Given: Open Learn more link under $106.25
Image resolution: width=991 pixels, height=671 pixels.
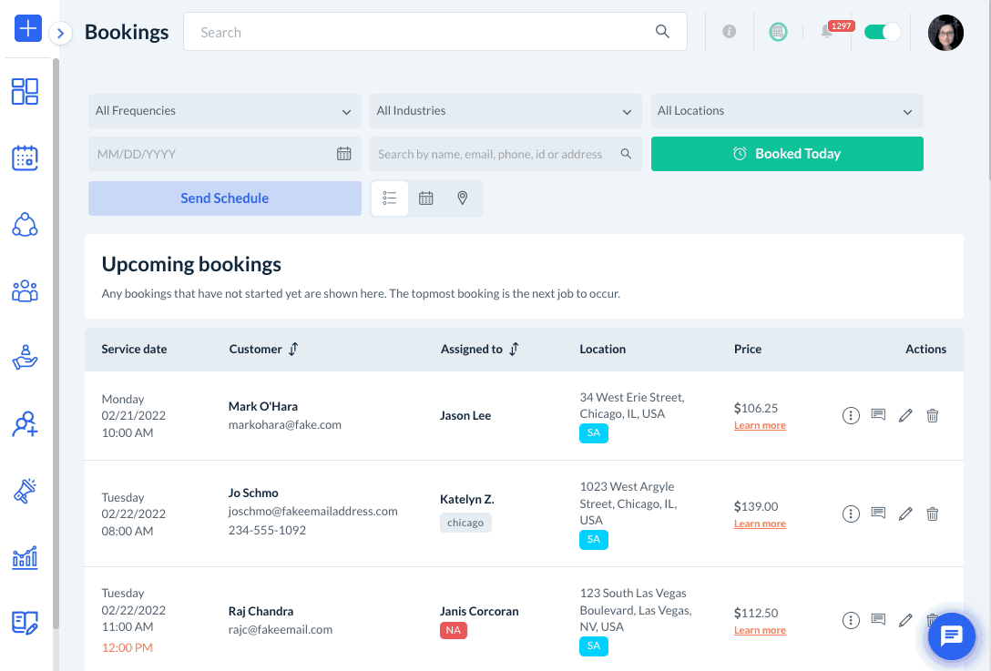Looking at the screenshot, I should (x=760, y=425).
